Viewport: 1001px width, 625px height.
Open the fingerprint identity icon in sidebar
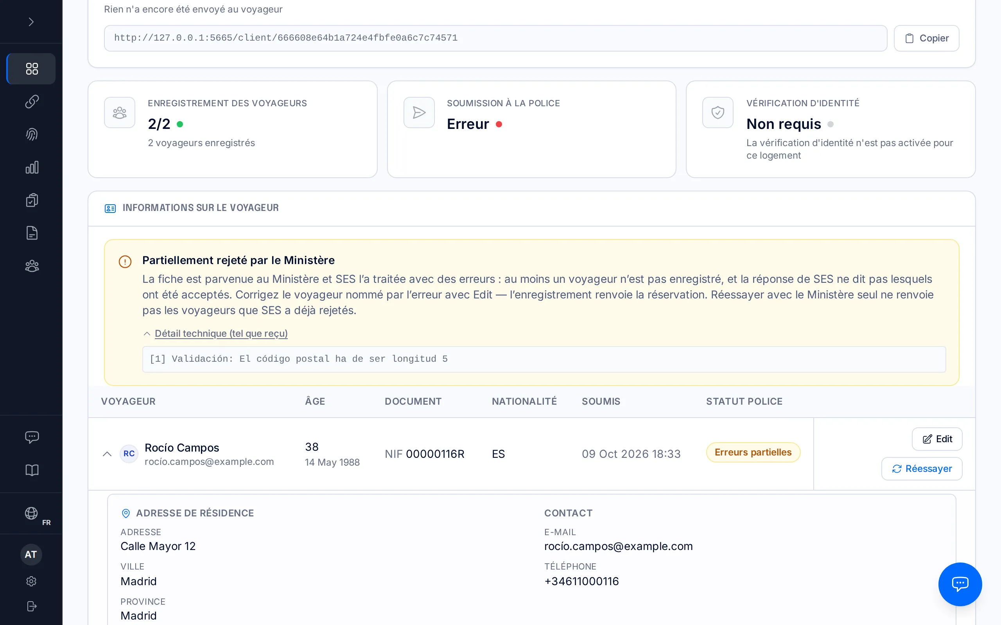(x=31, y=134)
